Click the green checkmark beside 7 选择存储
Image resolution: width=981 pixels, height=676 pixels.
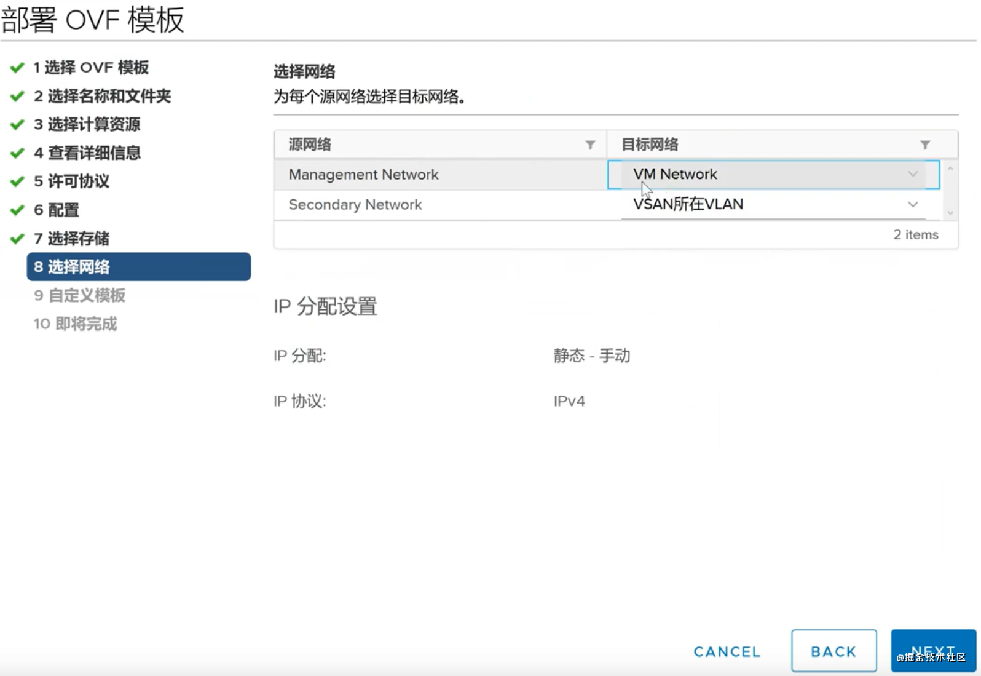[x=17, y=239]
